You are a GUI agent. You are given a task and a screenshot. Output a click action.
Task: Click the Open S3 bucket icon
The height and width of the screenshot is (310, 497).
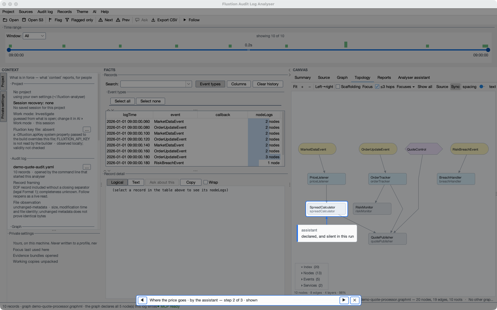24,20
